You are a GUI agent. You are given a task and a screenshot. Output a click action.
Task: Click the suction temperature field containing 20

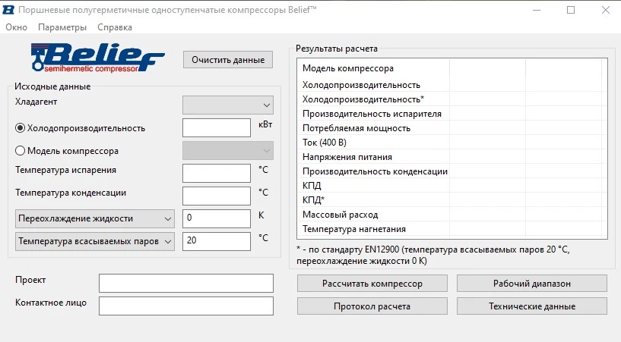[217, 241]
